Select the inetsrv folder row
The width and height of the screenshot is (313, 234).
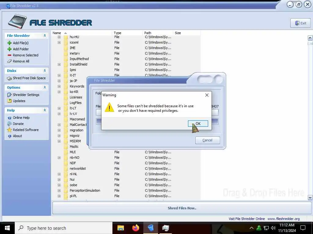point(126,54)
